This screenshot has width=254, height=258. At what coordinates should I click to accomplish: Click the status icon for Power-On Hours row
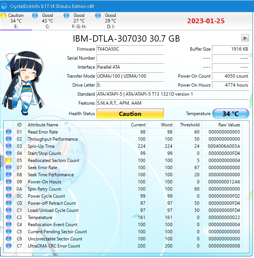9,181
